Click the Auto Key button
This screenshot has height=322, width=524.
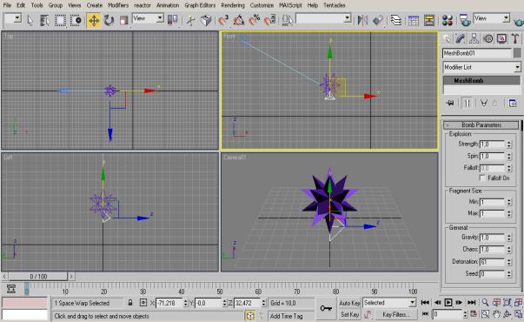349,303
